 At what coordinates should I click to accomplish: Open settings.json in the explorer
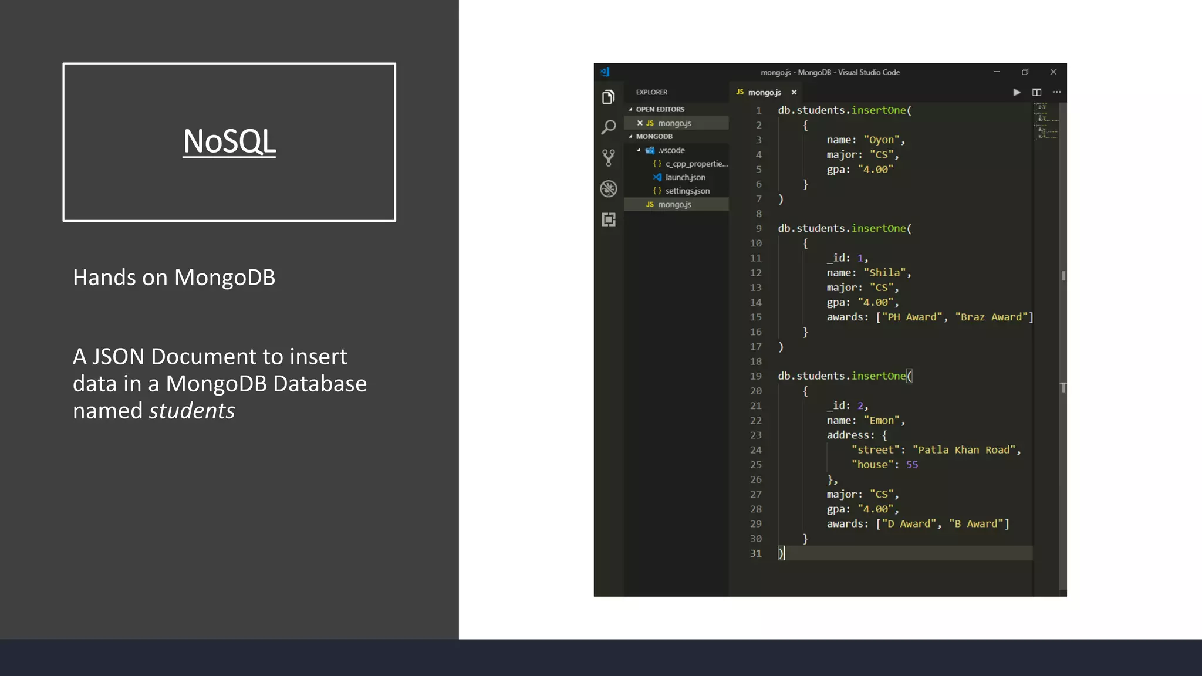pos(687,191)
